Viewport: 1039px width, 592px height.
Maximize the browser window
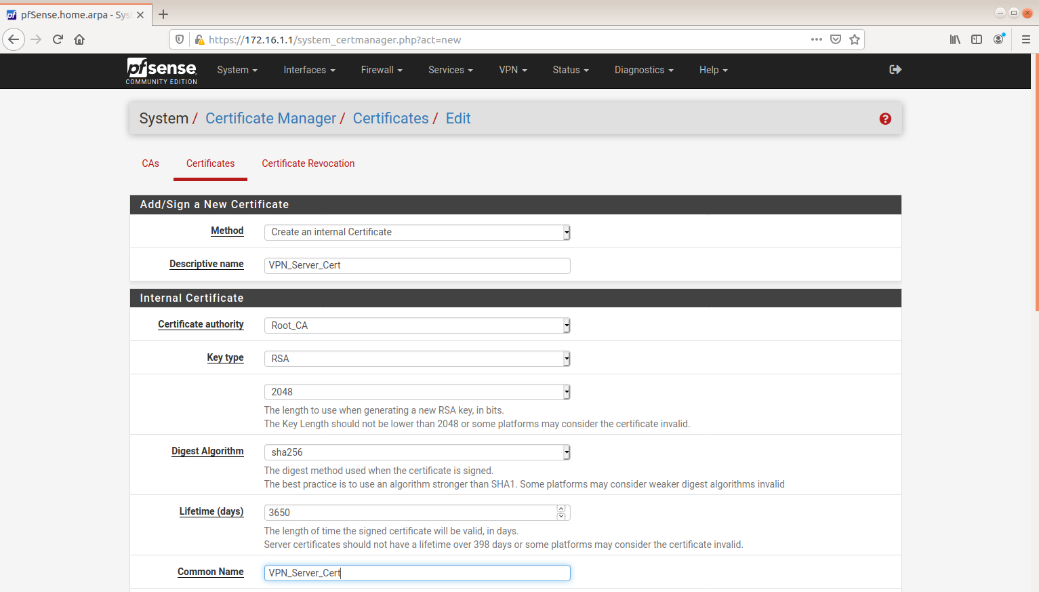pos(1014,13)
